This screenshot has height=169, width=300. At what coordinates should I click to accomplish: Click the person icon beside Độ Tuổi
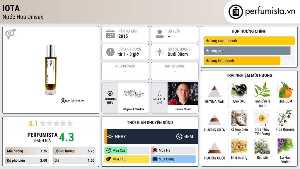pos(160,34)
